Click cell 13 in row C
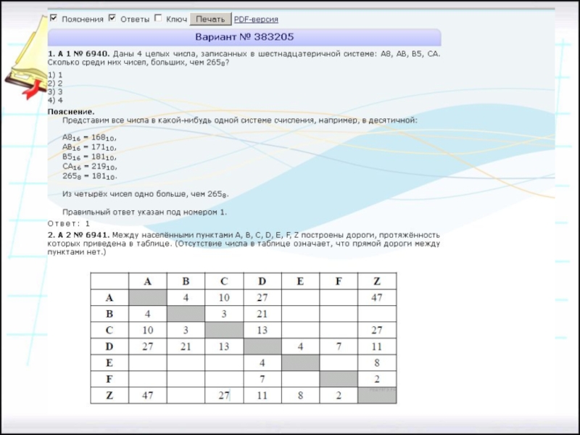The width and height of the screenshot is (580, 435). pos(262,330)
